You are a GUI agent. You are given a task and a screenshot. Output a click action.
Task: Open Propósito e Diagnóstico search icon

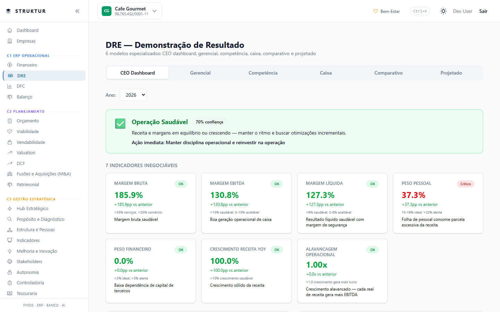[x=10, y=219]
